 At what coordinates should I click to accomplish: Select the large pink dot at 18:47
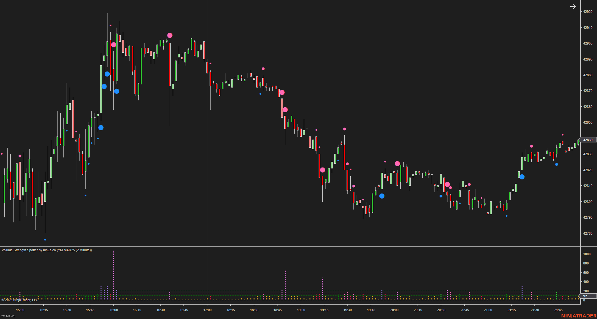point(282,92)
